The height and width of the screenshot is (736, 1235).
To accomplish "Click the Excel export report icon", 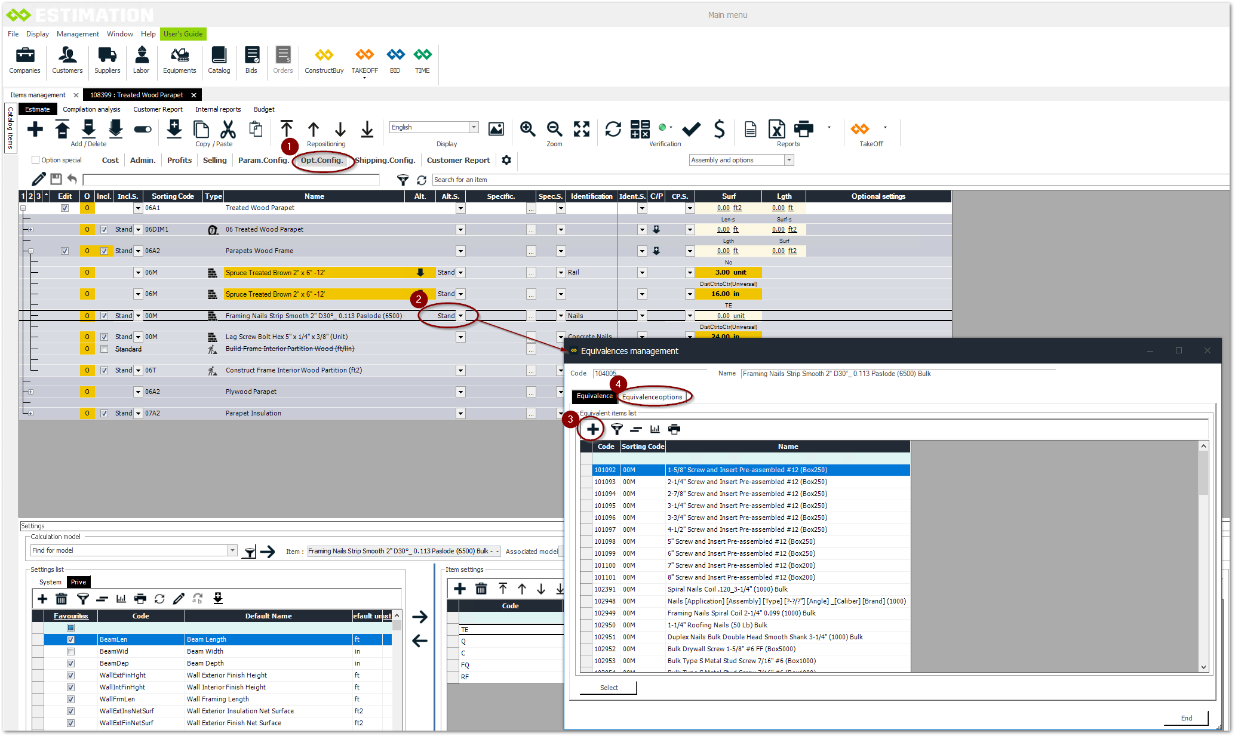I will (776, 129).
